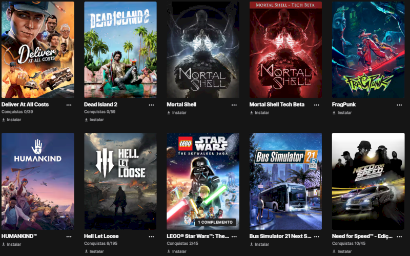Viewport: 410px width, 256px height.
Task: Open three-dot menu for Bus Simulator 21
Action: click(317, 237)
